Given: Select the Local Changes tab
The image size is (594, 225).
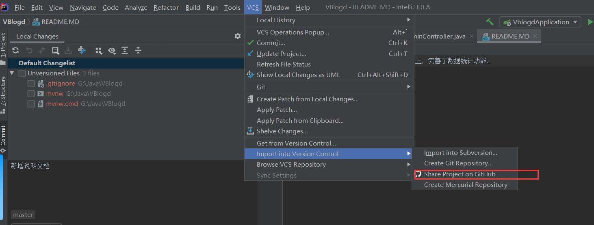Looking at the screenshot, I should click(37, 36).
